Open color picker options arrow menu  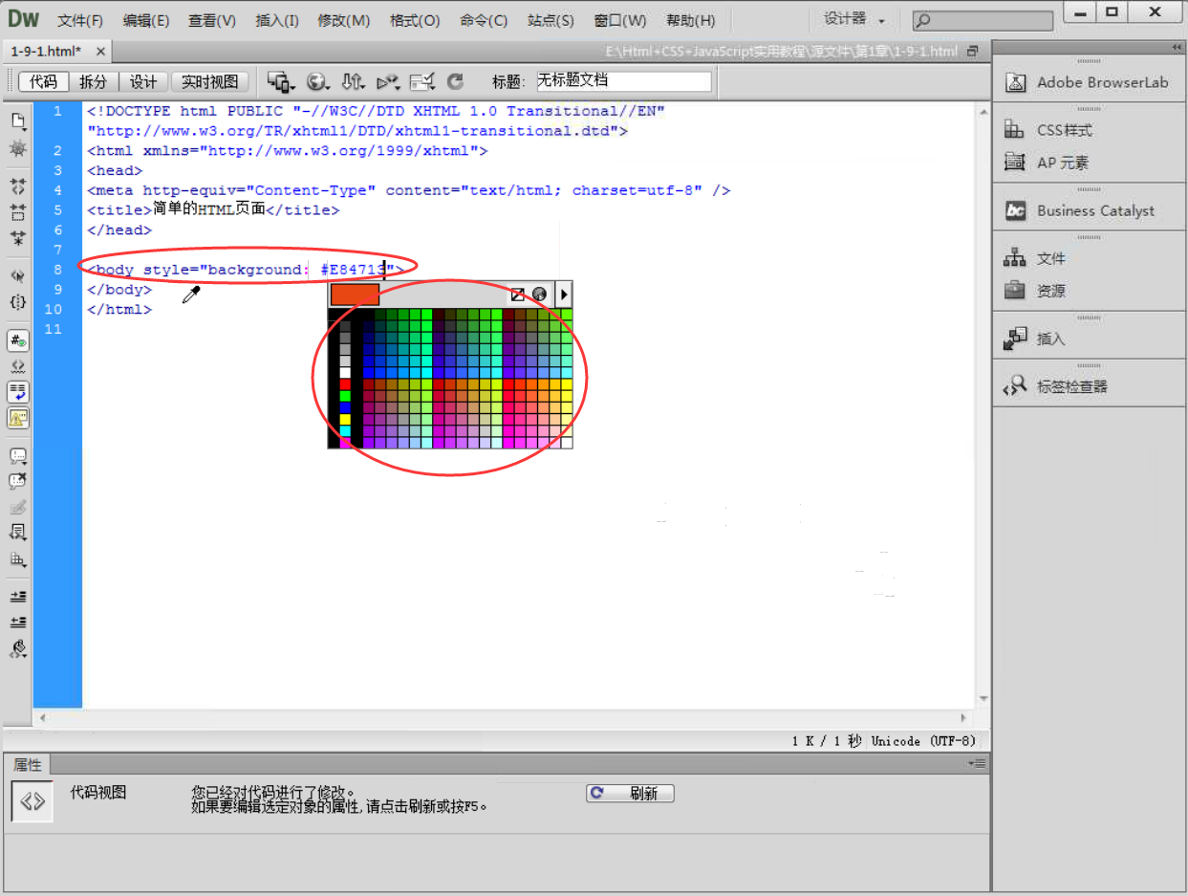coord(564,295)
